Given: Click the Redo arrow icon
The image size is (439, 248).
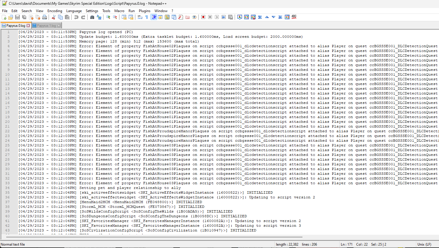Looking at the screenshot, I should pyautogui.click(x=83, y=17).
